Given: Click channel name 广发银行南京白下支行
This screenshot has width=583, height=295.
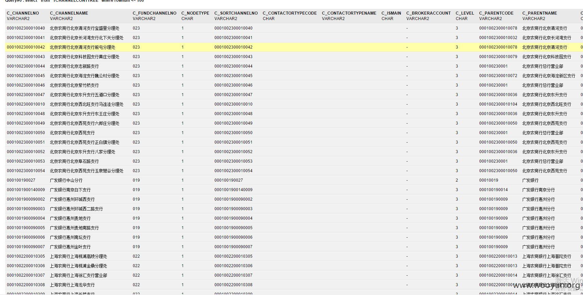Looking at the screenshot, I should point(70,190).
